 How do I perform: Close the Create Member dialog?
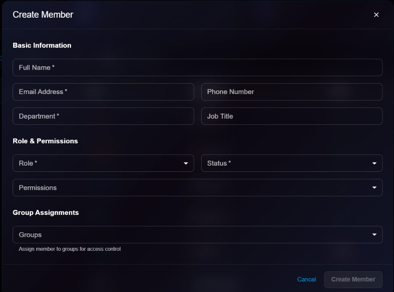376,15
